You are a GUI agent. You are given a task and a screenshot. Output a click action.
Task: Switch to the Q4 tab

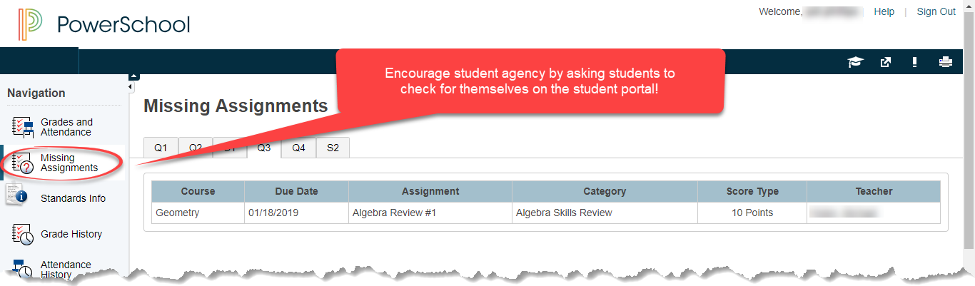click(x=298, y=148)
